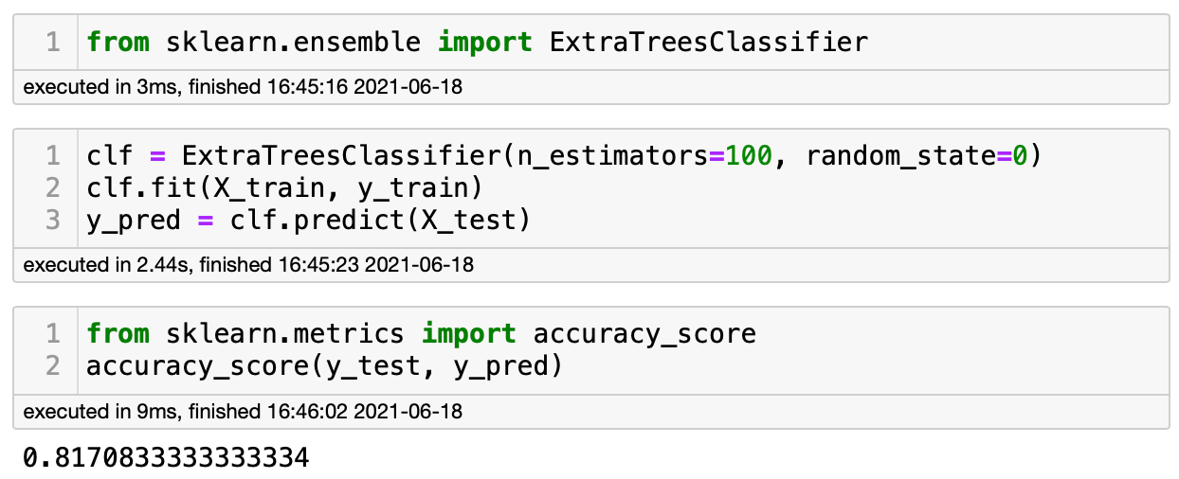Click the n_estimators value 100
The image size is (1179, 479).
[749, 154]
